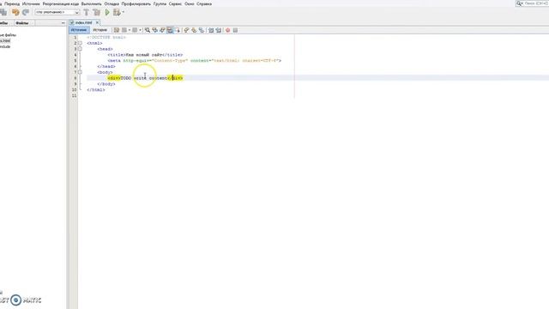The height and width of the screenshot is (309, 549).
Task: Click the closing </head> tag
Action: 106,67
